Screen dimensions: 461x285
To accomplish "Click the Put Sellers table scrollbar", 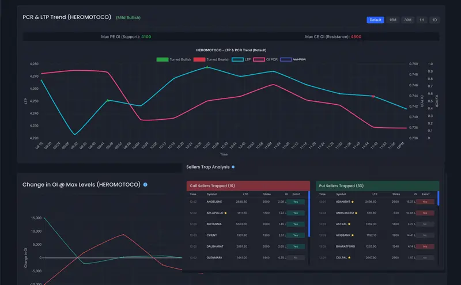I will click(x=439, y=198).
